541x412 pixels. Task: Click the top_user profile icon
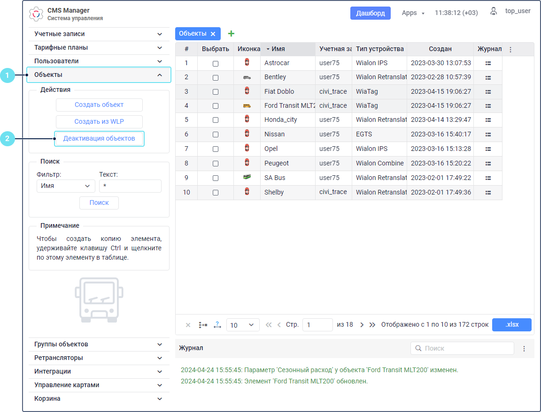coord(494,11)
